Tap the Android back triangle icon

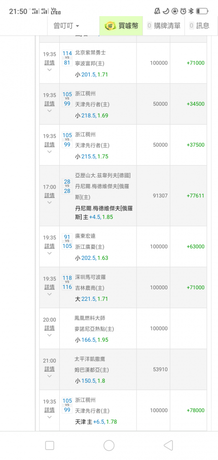coord(168,445)
